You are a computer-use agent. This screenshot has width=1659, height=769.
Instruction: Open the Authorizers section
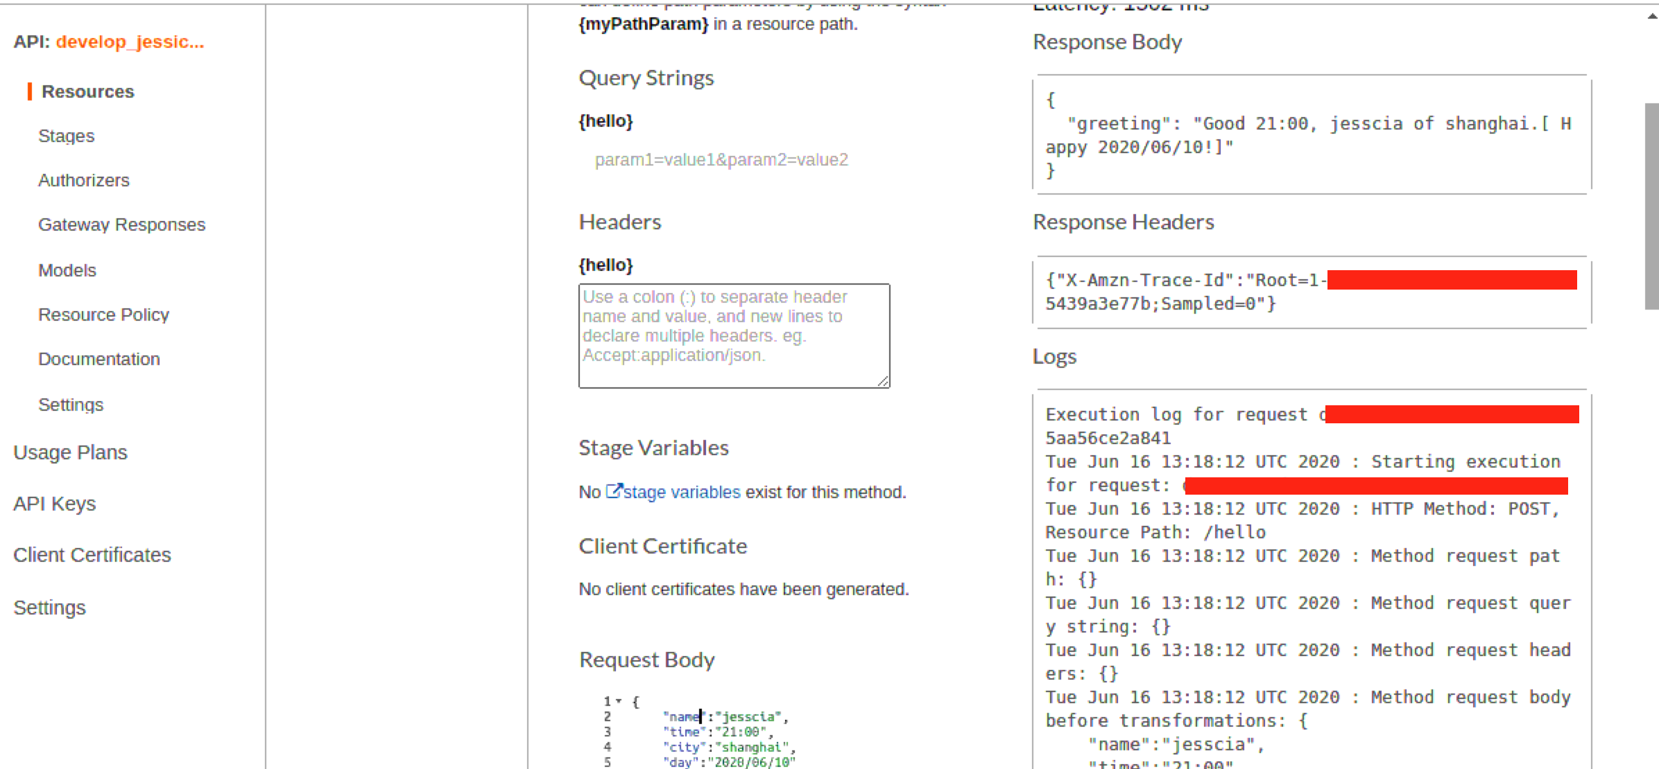click(x=83, y=180)
